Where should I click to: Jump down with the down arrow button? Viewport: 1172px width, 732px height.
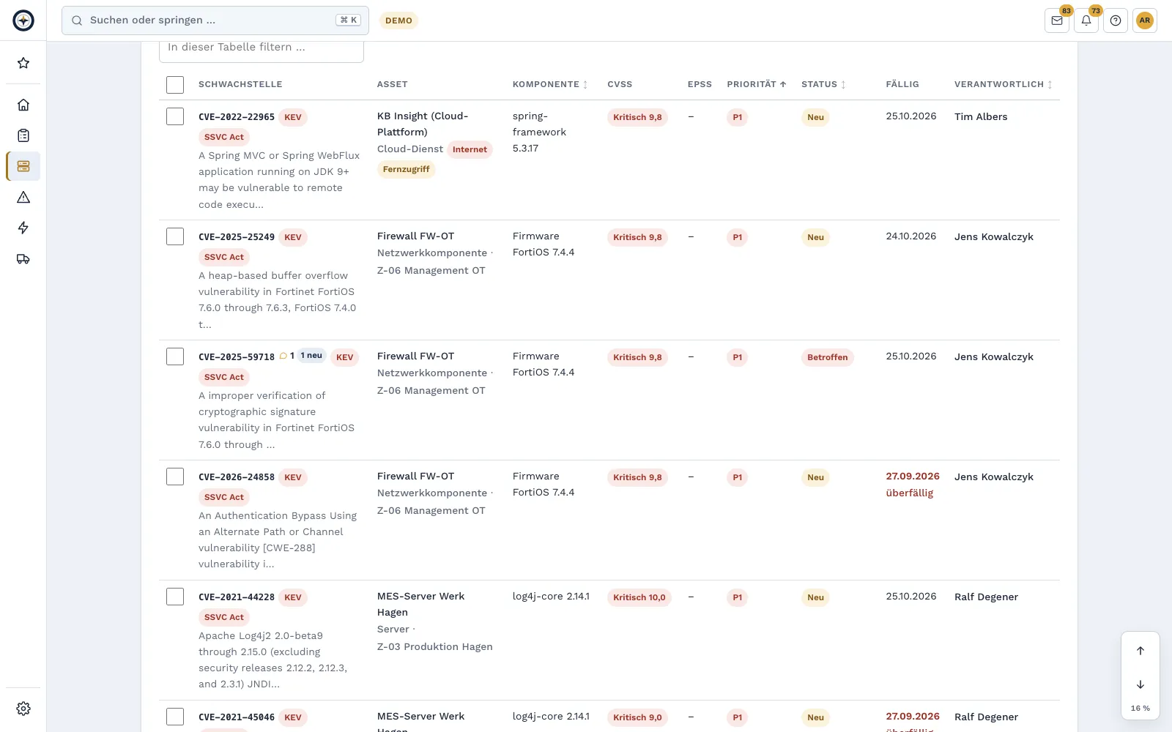[1141, 684]
